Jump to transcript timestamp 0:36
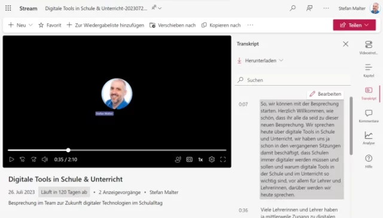The width and height of the screenshot is (383, 218). point(243,210)
